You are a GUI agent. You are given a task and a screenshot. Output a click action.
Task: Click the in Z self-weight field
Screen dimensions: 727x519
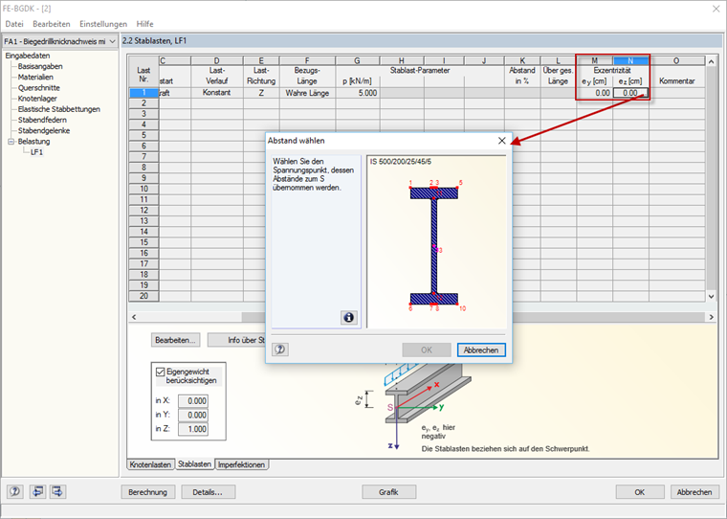[193, 429]
